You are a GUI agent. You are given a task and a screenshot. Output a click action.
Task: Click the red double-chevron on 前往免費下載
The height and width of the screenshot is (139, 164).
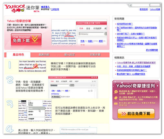click(x=124, y=114)
